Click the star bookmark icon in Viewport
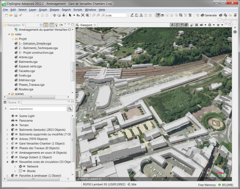Viewport: 240px width, 189px height. (218, 25)
